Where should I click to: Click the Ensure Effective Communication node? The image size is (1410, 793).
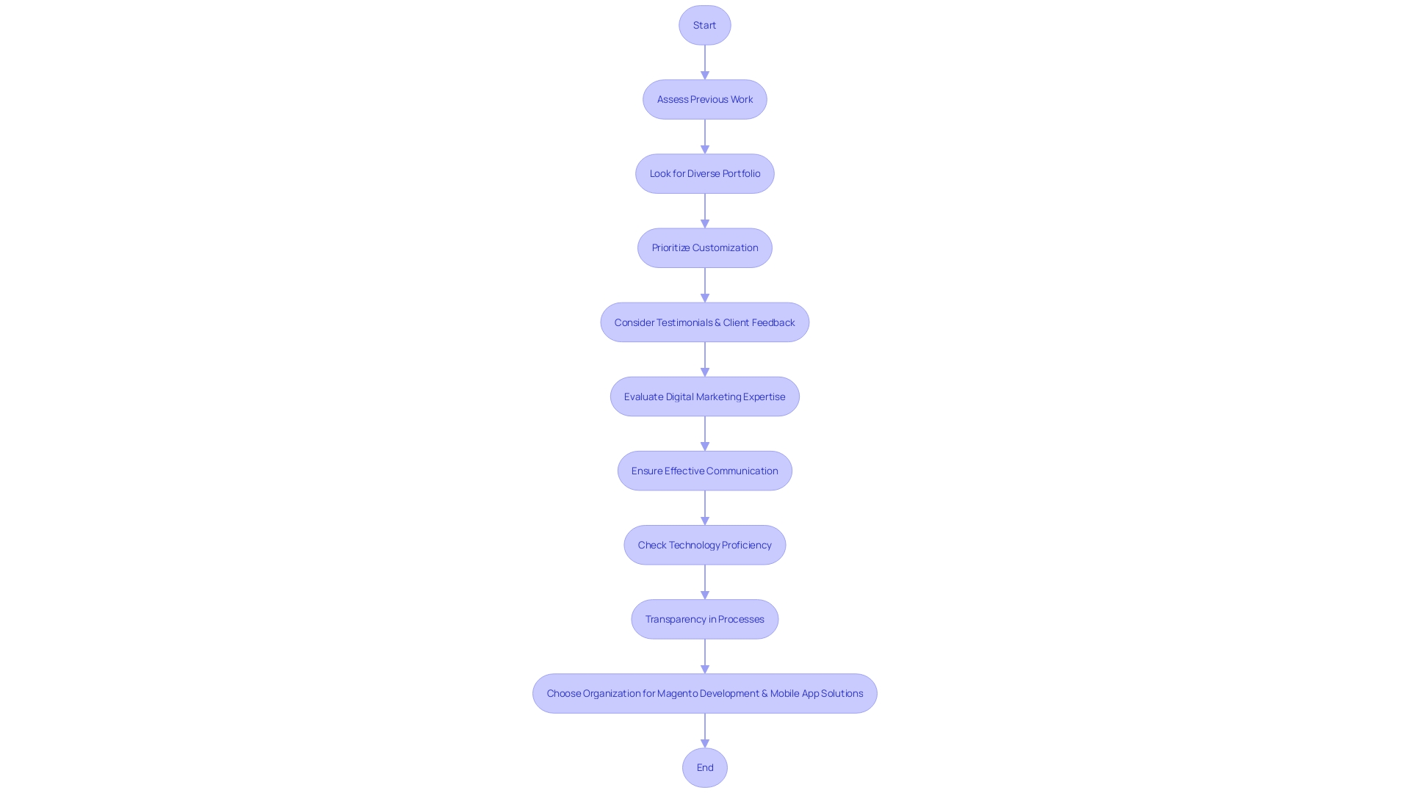704,470
